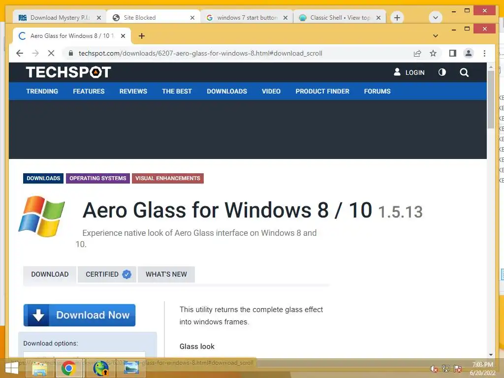Open the FORUMS nav item
This screenshot has width=504, height=378.
point(378,91)
